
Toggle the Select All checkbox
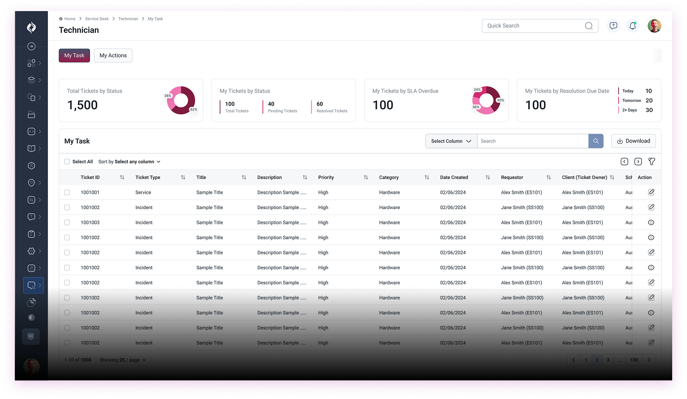coord(67,161)
